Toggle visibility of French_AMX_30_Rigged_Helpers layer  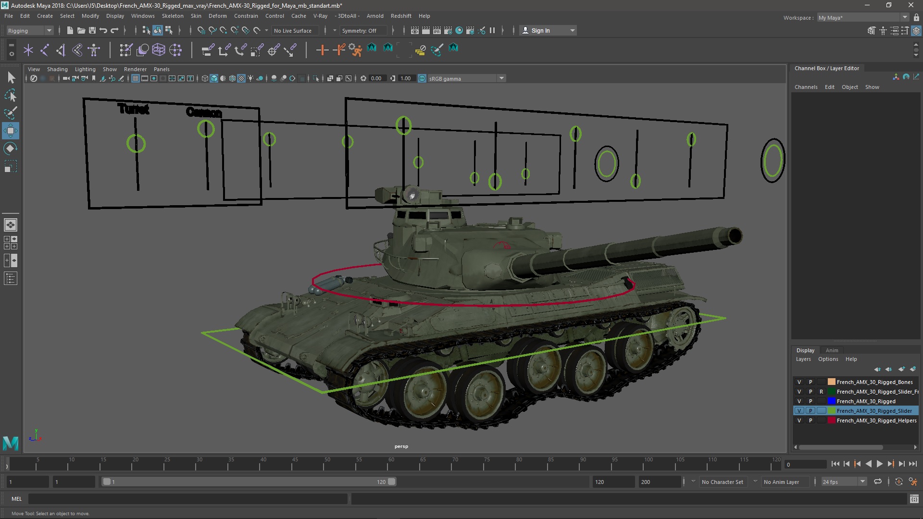point(799,420)
